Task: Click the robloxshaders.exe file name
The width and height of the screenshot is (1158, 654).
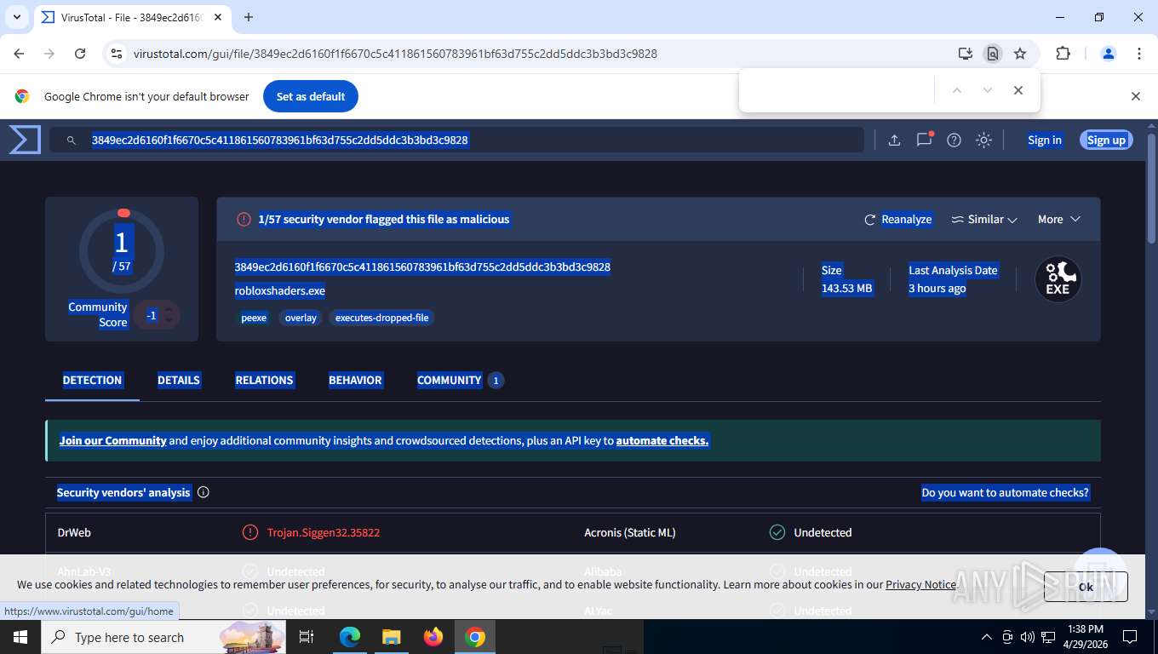Action: coord(280,291)
